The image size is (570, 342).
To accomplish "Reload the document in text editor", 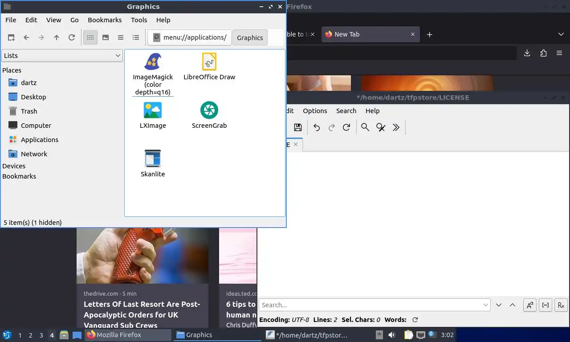I will point(346,127).
